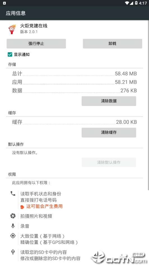The width and height of the screenshot is (149, 265).
Task: Tap the orange coins cost warning icon
Action: tap(22, 207)
